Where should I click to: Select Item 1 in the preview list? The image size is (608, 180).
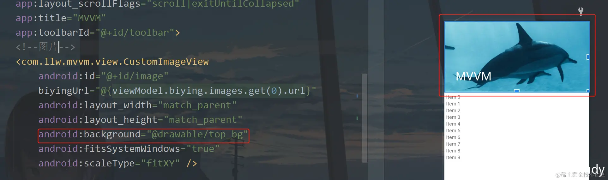[453, 104]
